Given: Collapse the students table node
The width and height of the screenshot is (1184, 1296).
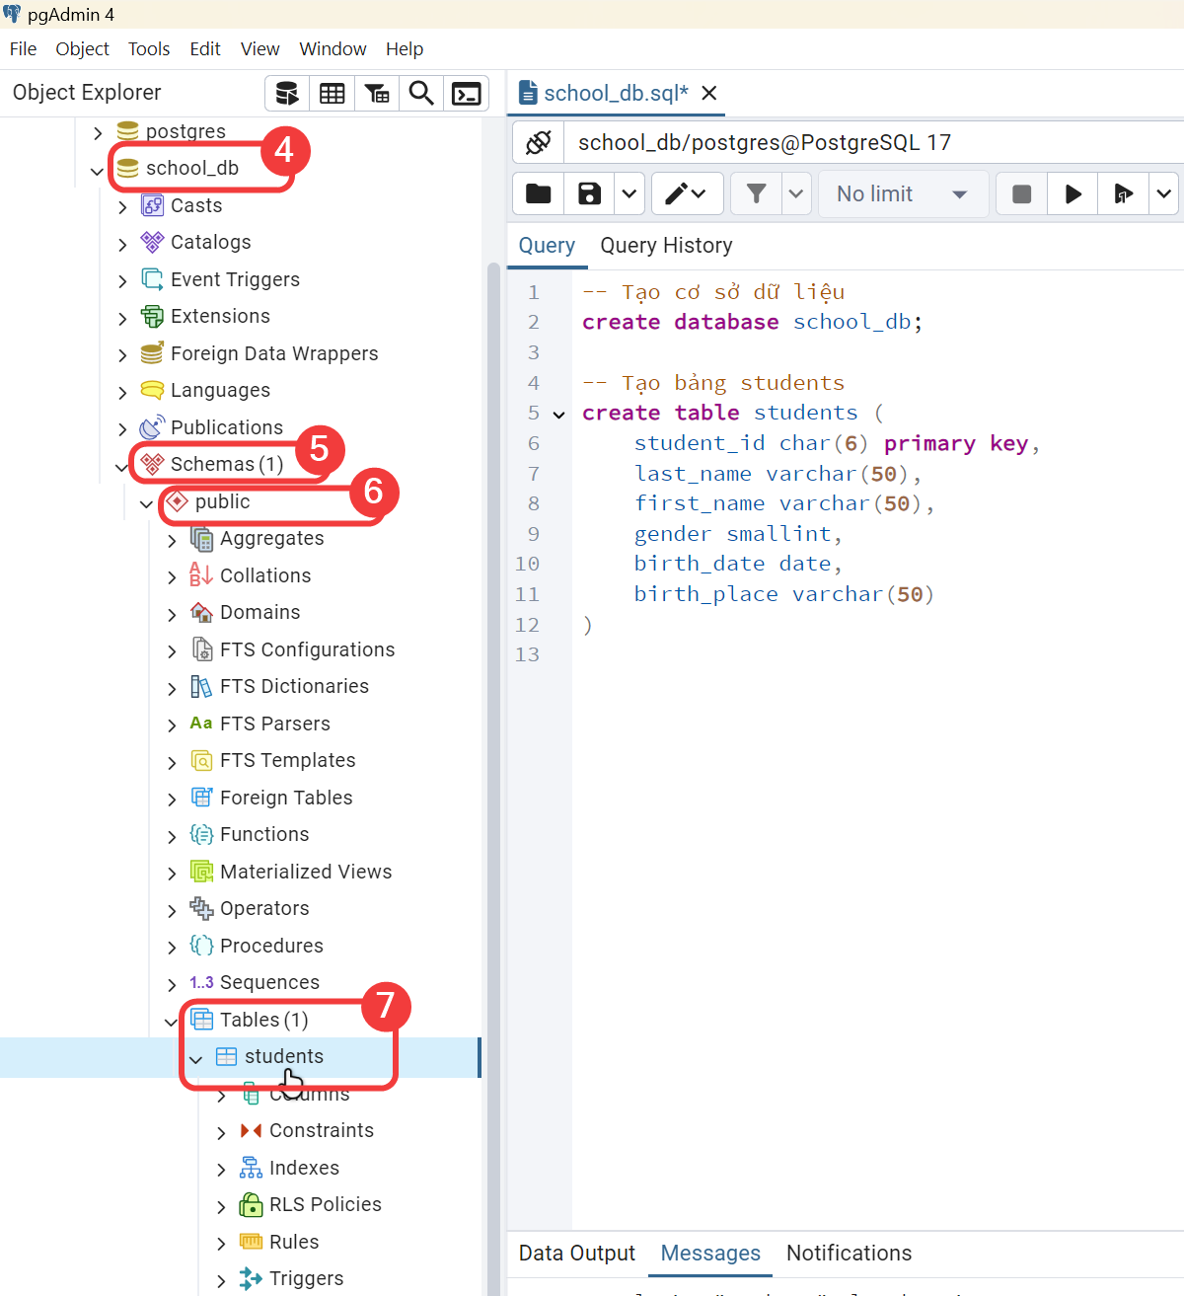Looking at the screenshot, I should coord(196,1059).
